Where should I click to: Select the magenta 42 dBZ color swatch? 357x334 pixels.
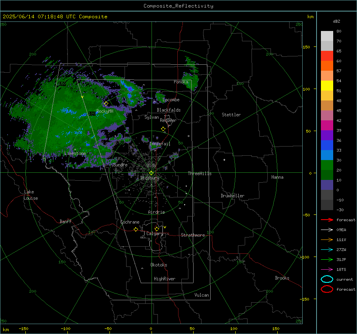tap(327, 125)
